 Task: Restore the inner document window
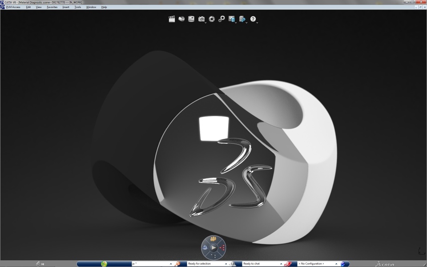[420, 7]
